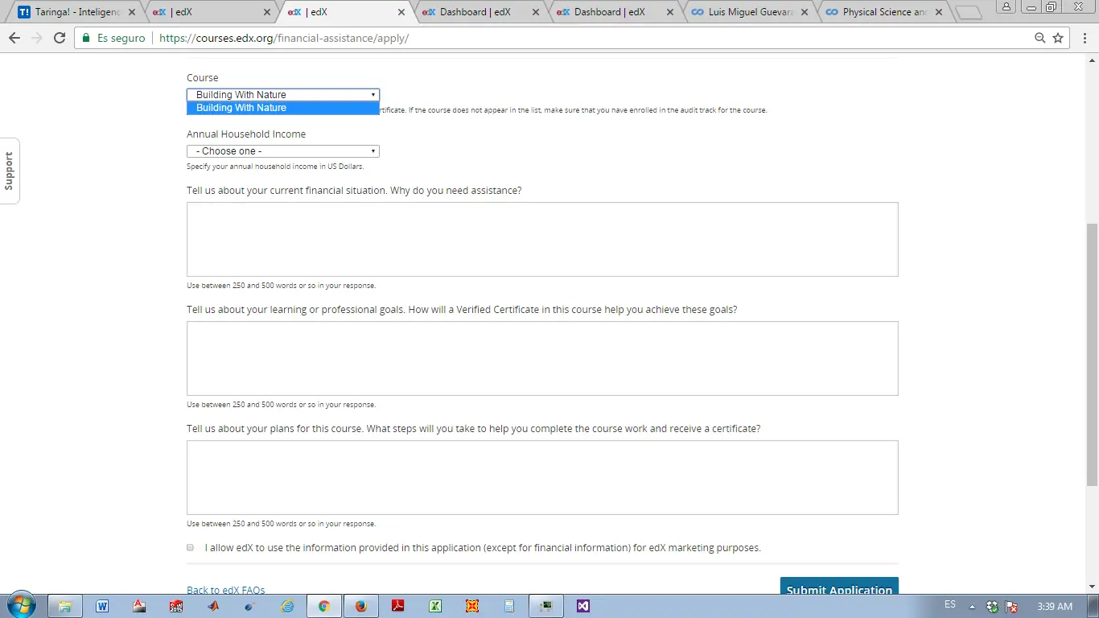Open Firefox from the taskbar
The height and width of the screenshot is (618, 1099).
pyautogui.click(x=361, y=606)
